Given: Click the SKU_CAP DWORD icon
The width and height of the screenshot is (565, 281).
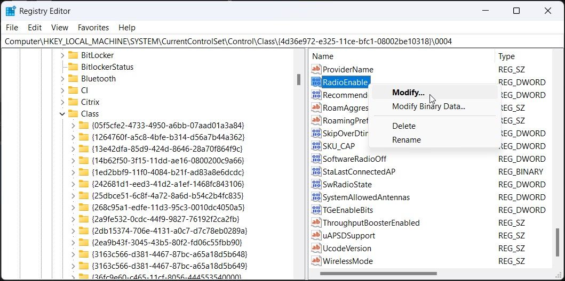Looking at the screenshot, I should pyautogui.click(x=316, y=146).
